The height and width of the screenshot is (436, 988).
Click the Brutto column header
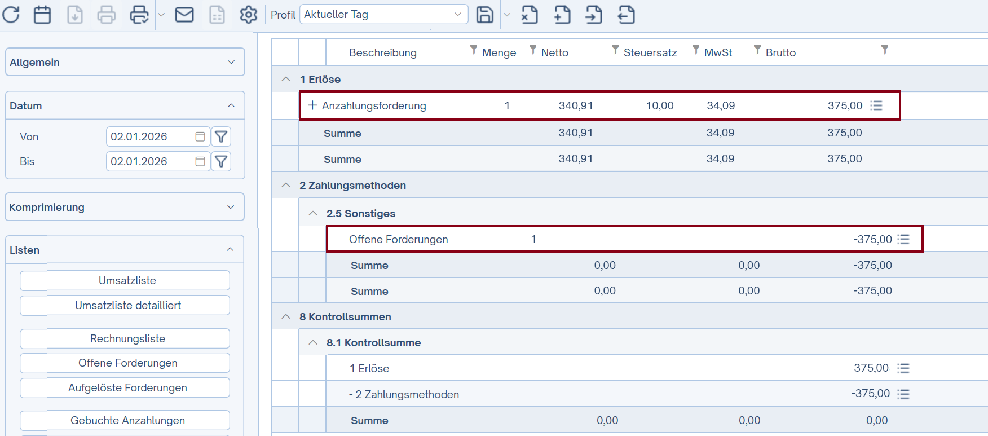pos(780,52)
